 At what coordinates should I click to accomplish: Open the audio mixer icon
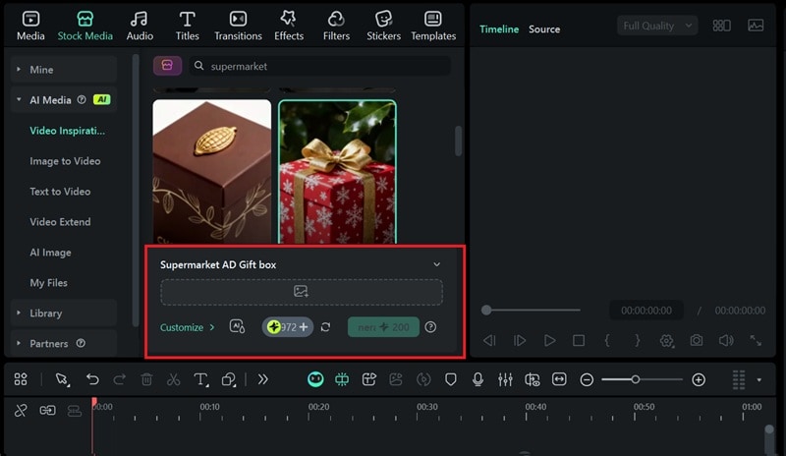pos(505,379)
